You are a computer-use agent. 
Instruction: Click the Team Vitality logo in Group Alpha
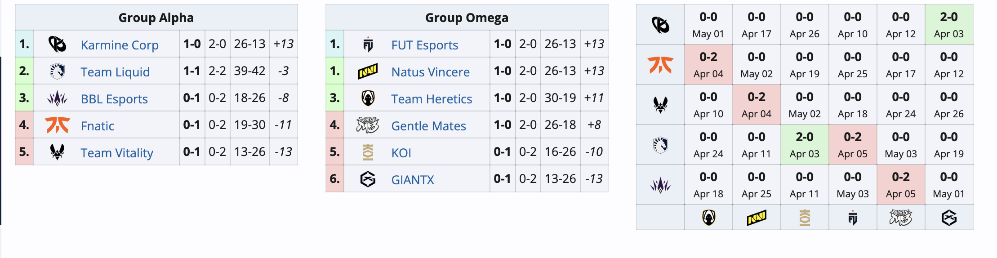pyautogui.click(x=57, y=152)
